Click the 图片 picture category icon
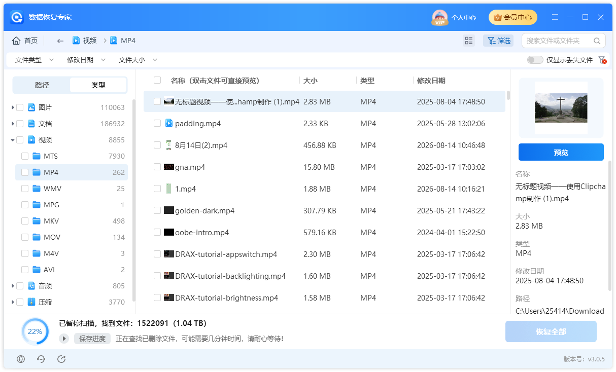The width and height of the screenshot is (616, 372). [31, 107]
